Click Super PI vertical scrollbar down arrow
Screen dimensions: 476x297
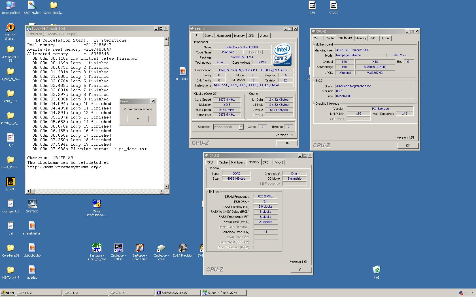pyautogui.click(x=167, y=187)
